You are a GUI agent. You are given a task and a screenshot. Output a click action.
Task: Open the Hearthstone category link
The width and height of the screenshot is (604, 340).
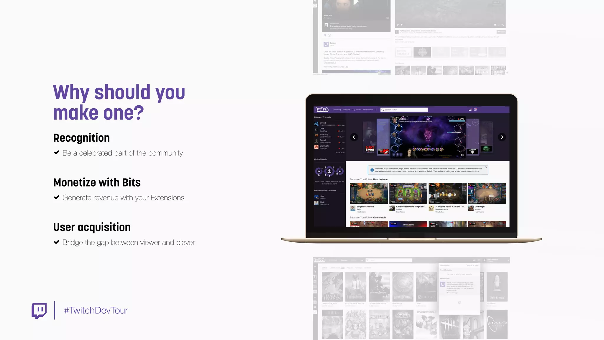(x=380, y=179)
